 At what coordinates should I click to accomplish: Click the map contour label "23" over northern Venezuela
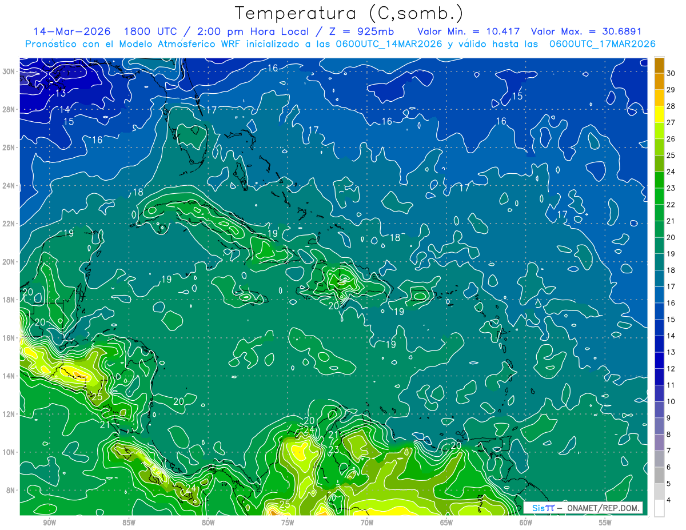(334, 450)
